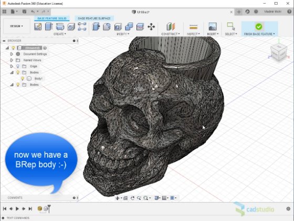Click the Save icon

[24, 12]
